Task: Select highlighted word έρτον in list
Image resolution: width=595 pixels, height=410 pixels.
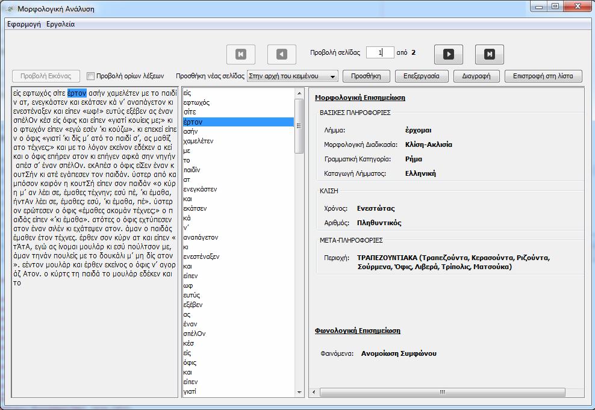Action: click(x=238, y=122)
